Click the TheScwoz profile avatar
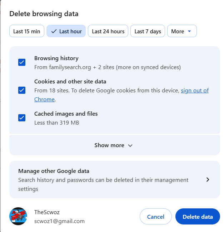The height and width of the screenshot is (232, 224). click(x=18, y=216)
